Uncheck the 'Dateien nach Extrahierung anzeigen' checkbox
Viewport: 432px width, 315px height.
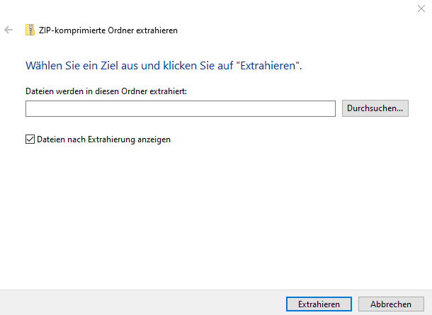point(30,139)
